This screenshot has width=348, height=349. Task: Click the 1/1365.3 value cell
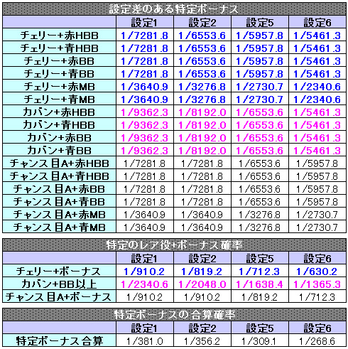(x=317, y=284)
